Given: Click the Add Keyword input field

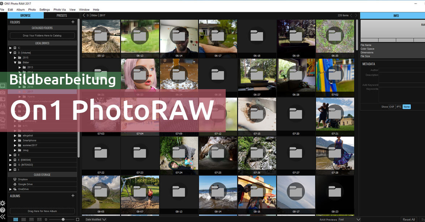Looking at the screenshot, I should [402, 85].
